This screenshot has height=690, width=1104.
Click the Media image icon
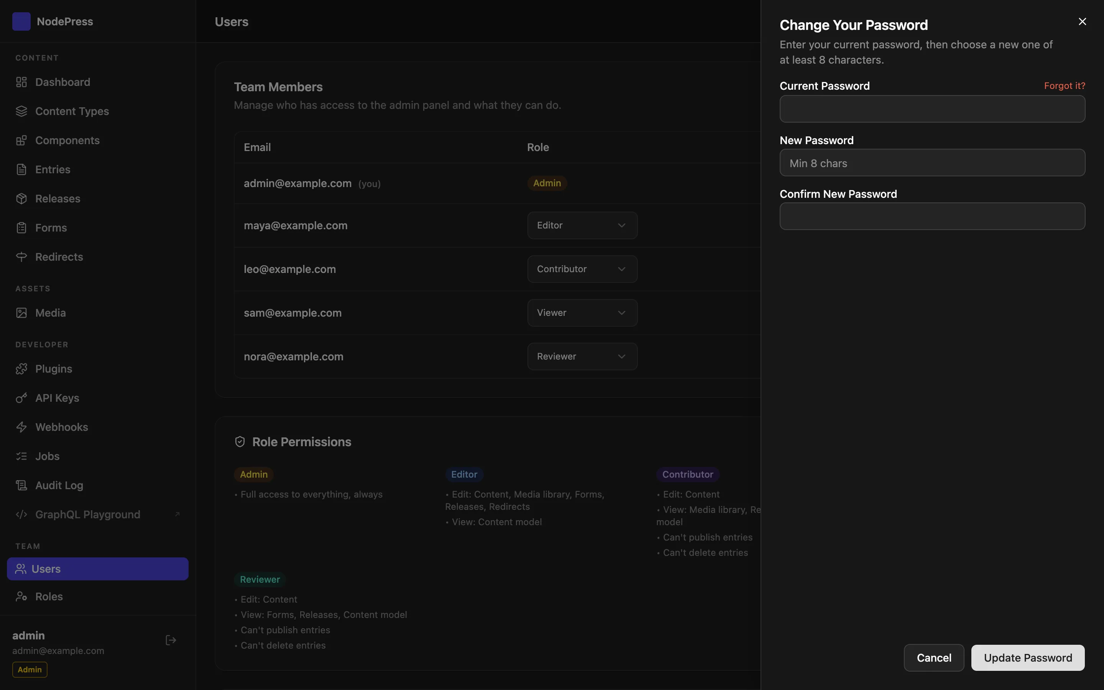tap(21, 313)
